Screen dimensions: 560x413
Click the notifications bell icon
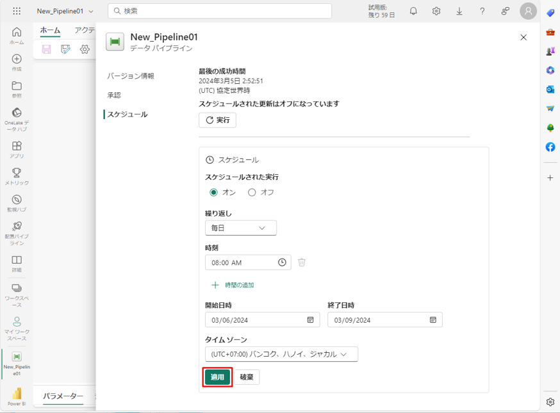click(413, 11)
